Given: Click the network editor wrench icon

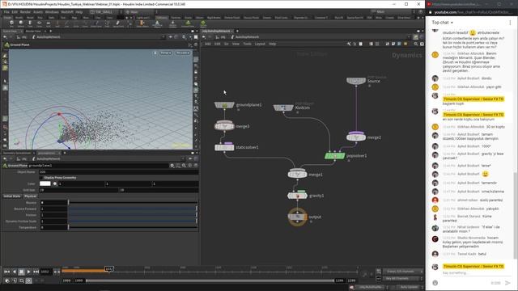Looking at the screenshot, I should click(349, 44).
